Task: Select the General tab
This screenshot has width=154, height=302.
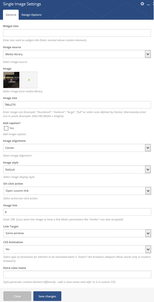Action: click(11, 15)
